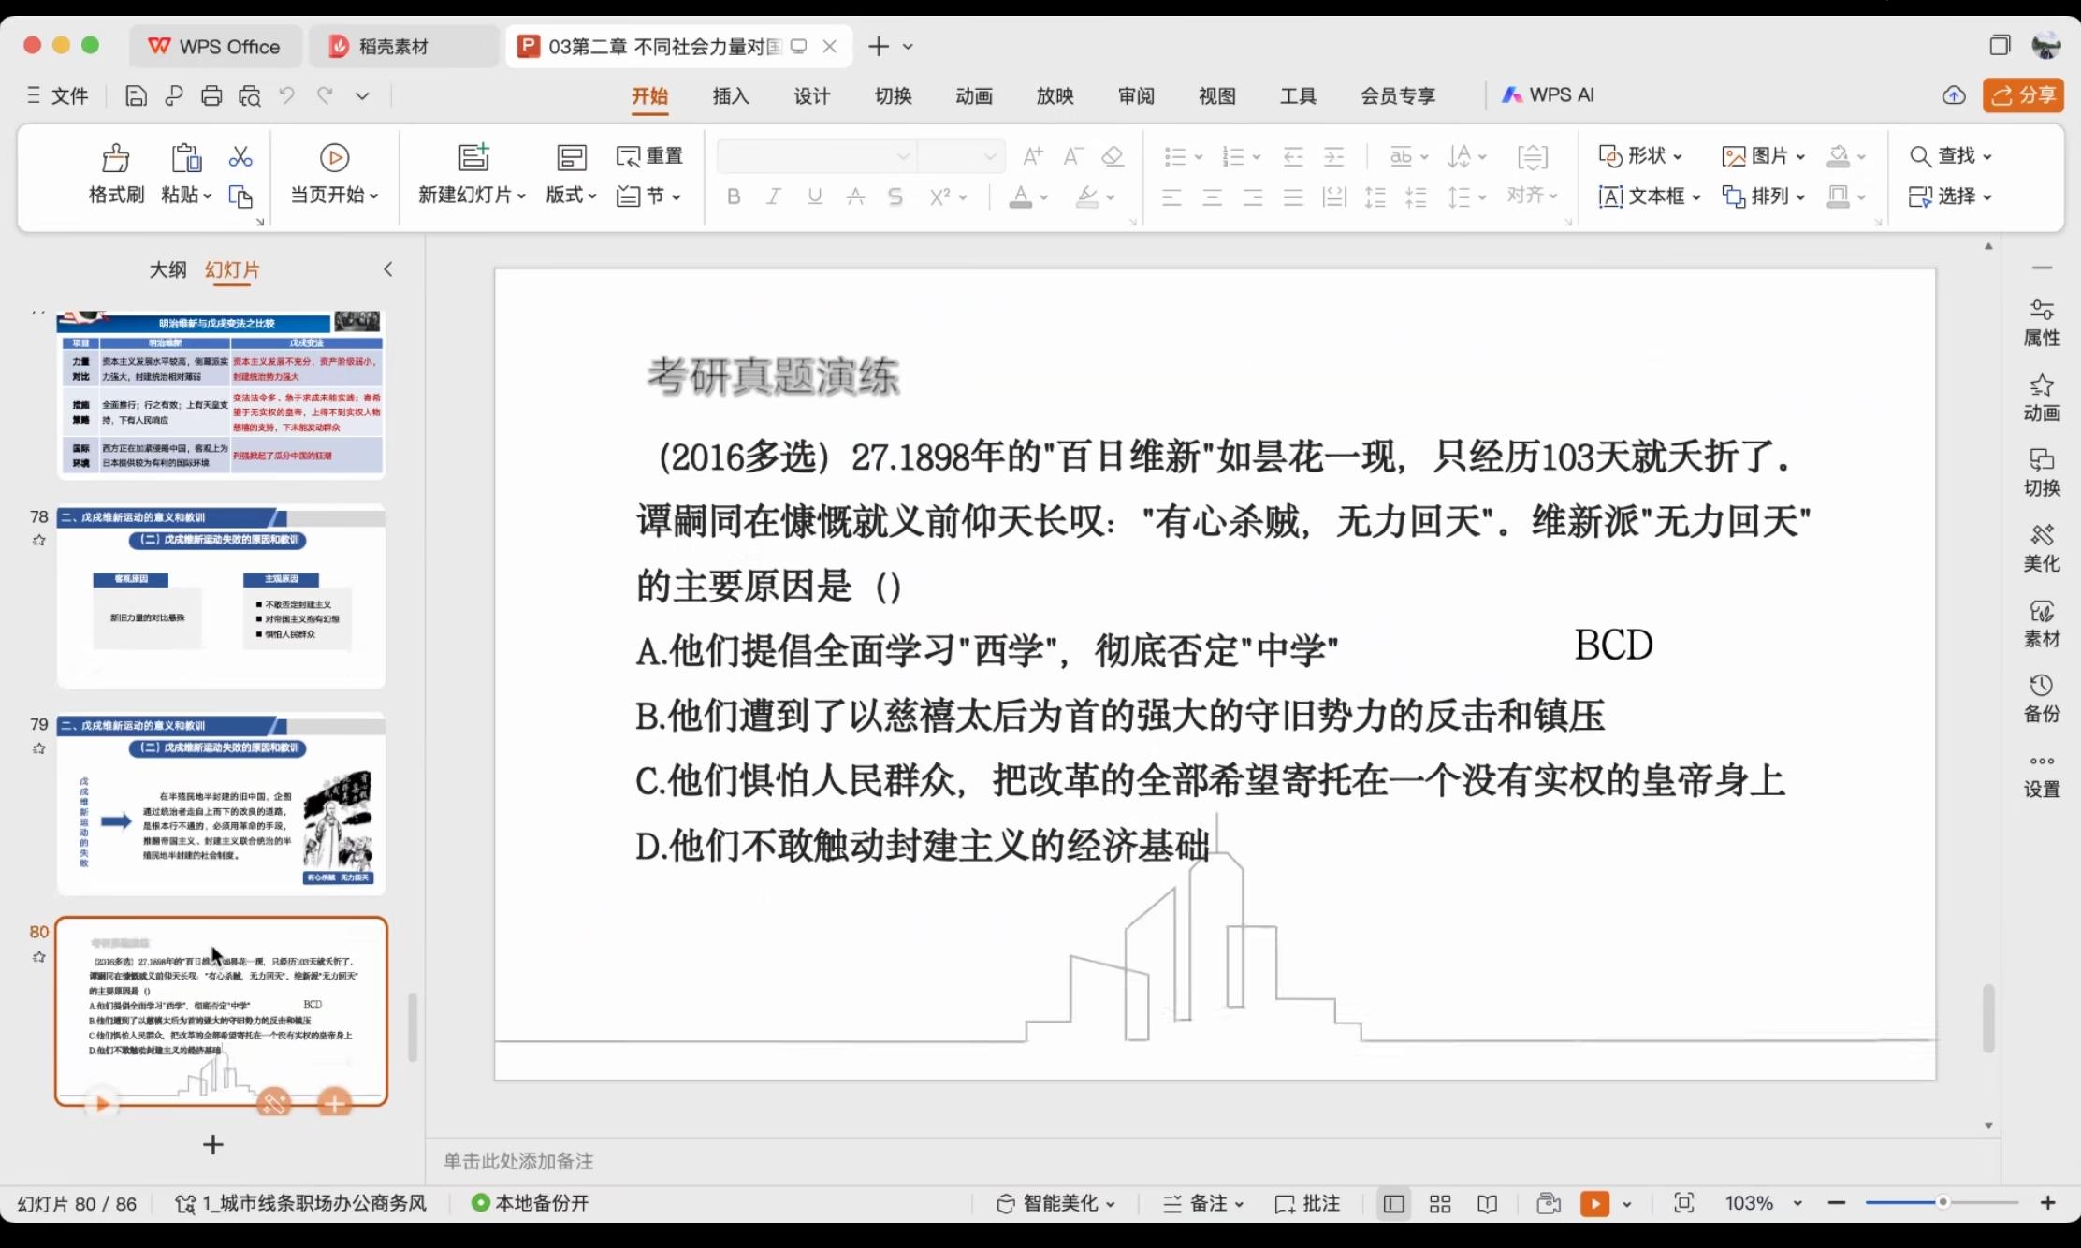2081x1248 pixels.
Task: Open the Insert (插入) ribbon tab
Action: click(731, 95)
